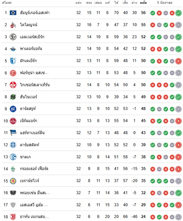Click the Karlsruher KSC blue crest
Image resolution: width=183 pixels, height=221 pixels.
pos(13,109)
